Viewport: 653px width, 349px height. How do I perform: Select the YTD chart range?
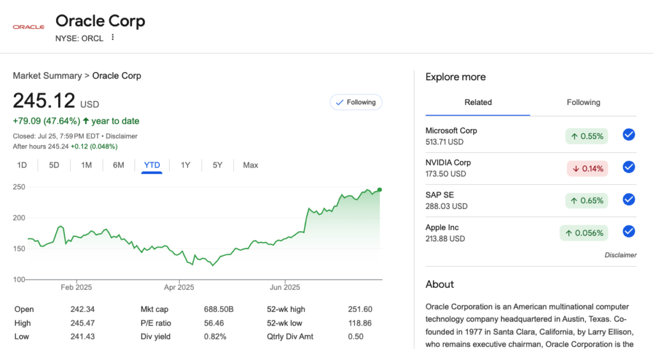pos(152,165)
